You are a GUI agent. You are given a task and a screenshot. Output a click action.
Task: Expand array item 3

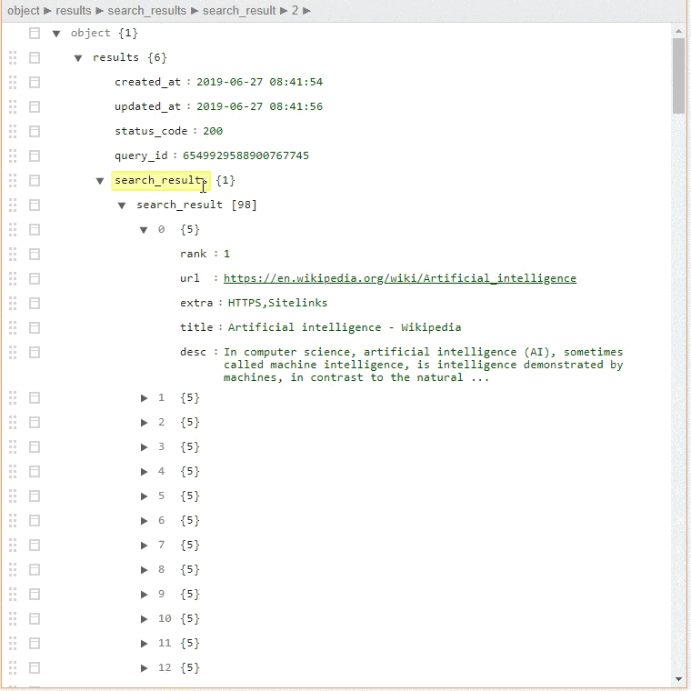(144, 446)
